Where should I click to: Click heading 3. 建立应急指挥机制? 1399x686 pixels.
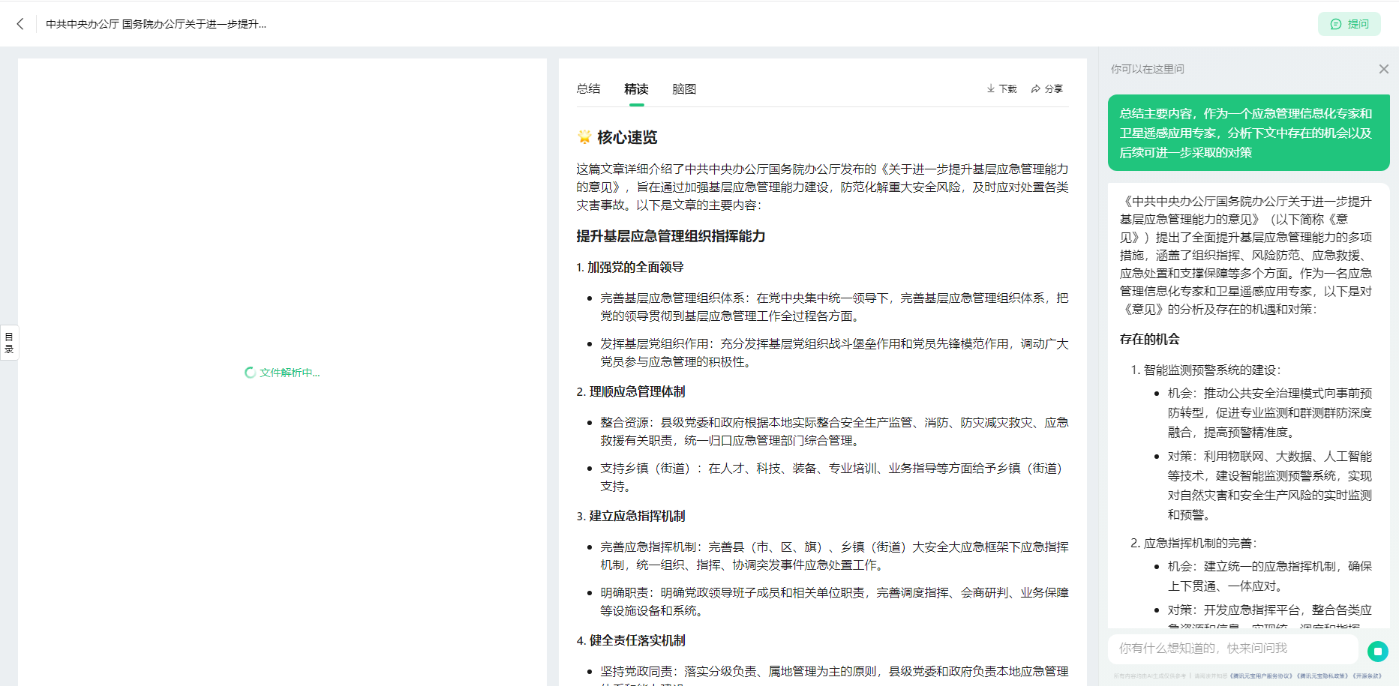(x=631, y=517)
